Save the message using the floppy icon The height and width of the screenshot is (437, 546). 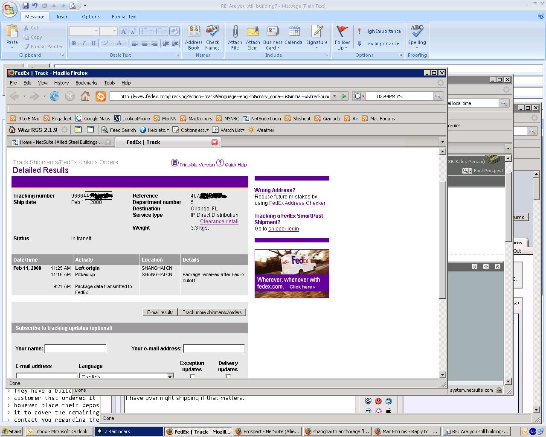click(26, 6)
